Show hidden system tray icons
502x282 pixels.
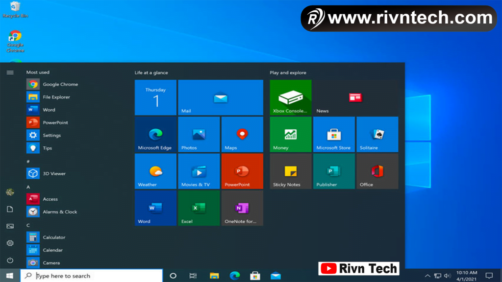(427, 276)
